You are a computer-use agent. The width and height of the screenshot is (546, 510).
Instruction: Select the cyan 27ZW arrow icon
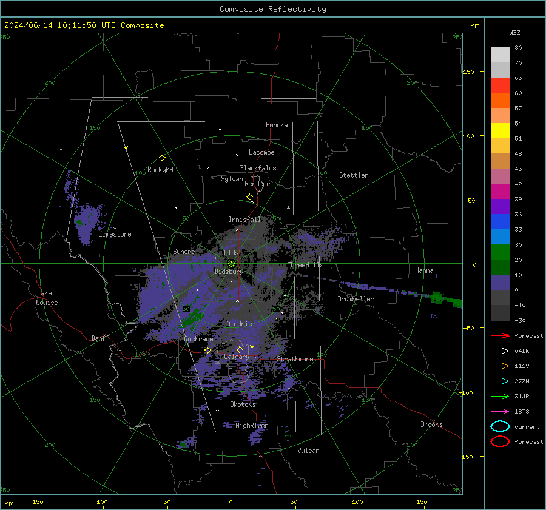coord(500,381)
